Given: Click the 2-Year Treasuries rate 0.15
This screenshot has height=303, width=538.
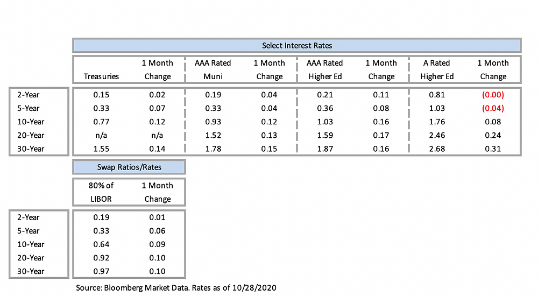Looking at the screenshot, I should (101, 95).
